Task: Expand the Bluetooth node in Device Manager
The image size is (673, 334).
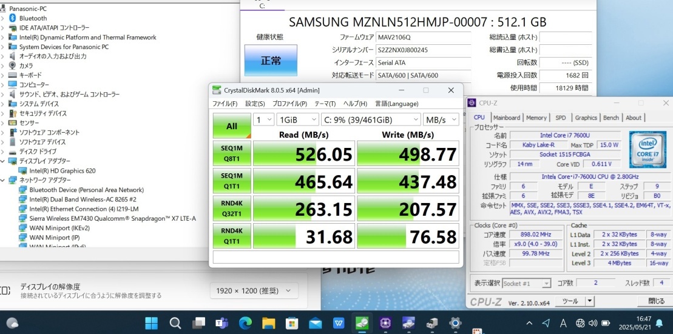Action: pos(4,18)
